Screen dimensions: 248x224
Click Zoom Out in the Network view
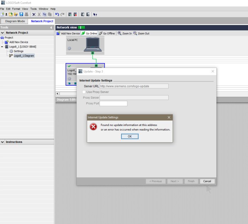141,33
